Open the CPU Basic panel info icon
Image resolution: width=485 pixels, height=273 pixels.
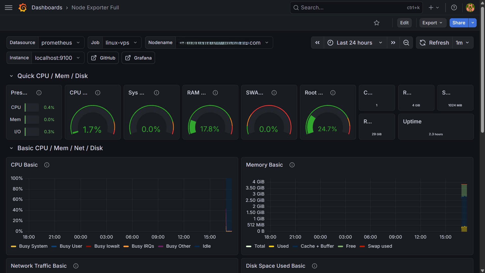(47, 165)
